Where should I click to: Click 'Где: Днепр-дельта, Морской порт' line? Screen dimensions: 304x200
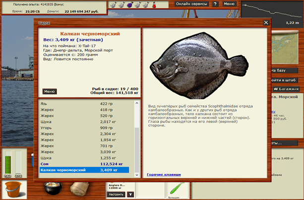78,50
